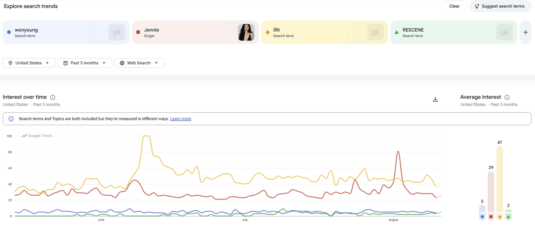This screenshot has width=535, height=225.
Task: Click the wonyoung average bar showing 5
Action: pyautogui.click(x=482, y=209)
